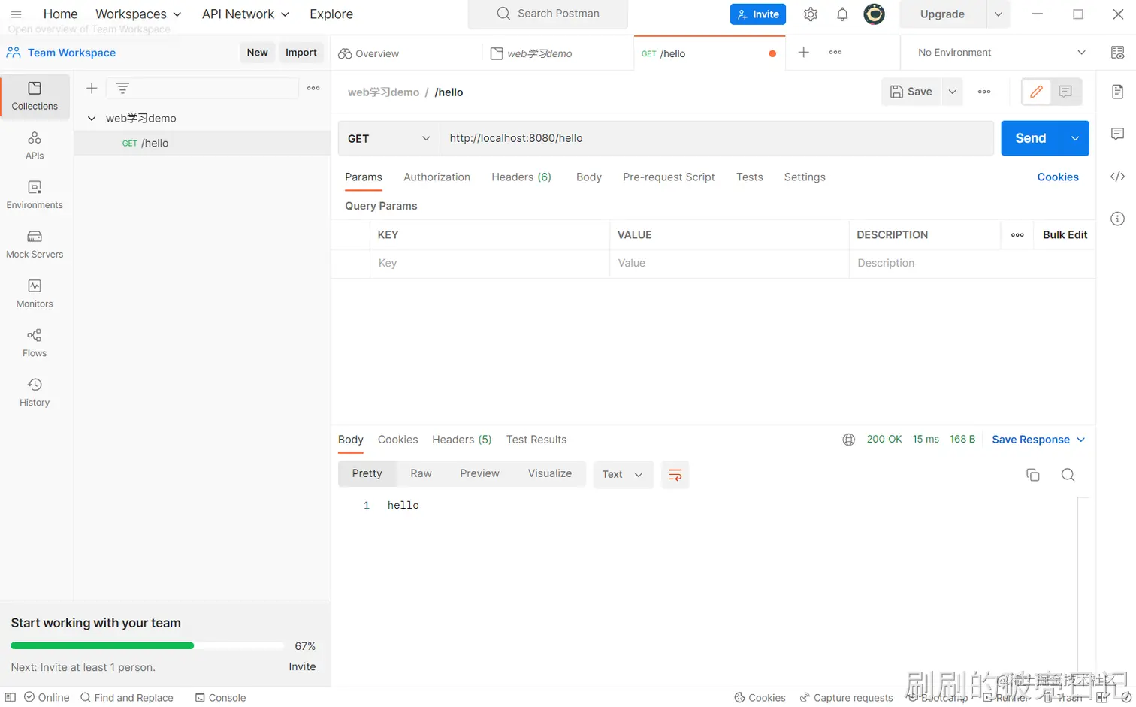Image resolution: width=1136 pixels, height=707 pixels.
Task: Select Raw response view
Action: [x=421, y=473]
